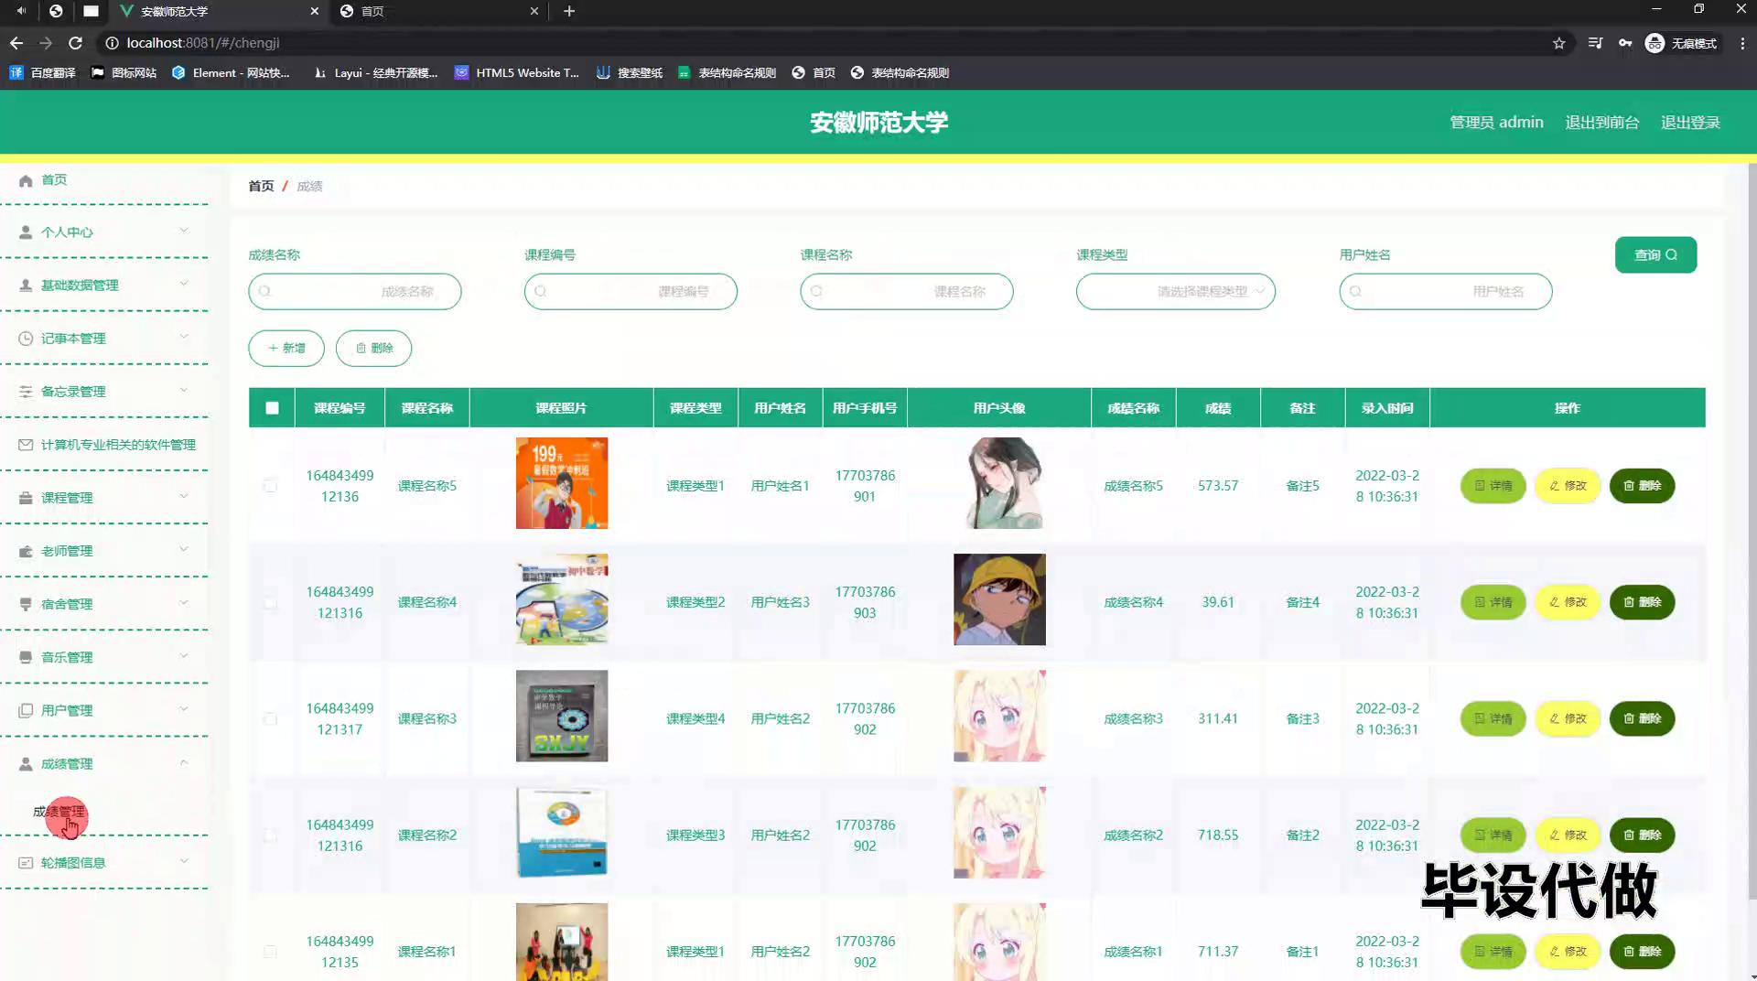Screen dimensions: 1757x981
Task: Click the person icon next to 个人中心
Action: [x=26, y=232]
